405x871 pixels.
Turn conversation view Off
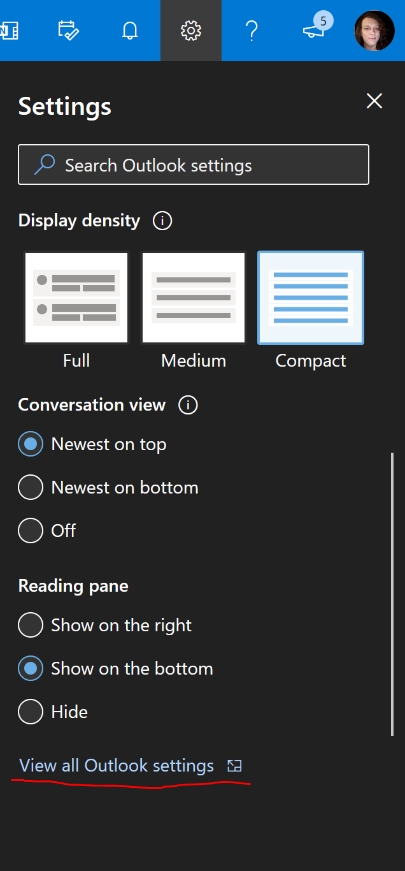pos(31,531)
